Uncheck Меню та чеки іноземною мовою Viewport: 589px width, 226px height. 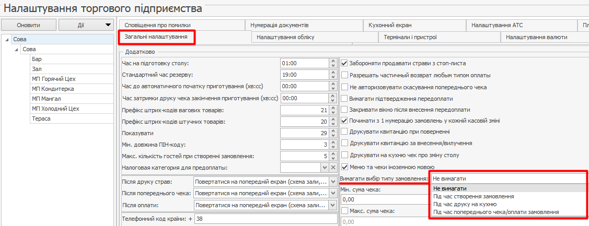(x=344, y=167)
